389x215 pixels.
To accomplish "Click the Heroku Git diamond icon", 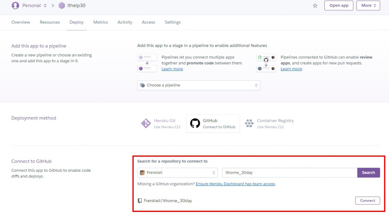I will (145, 123).
